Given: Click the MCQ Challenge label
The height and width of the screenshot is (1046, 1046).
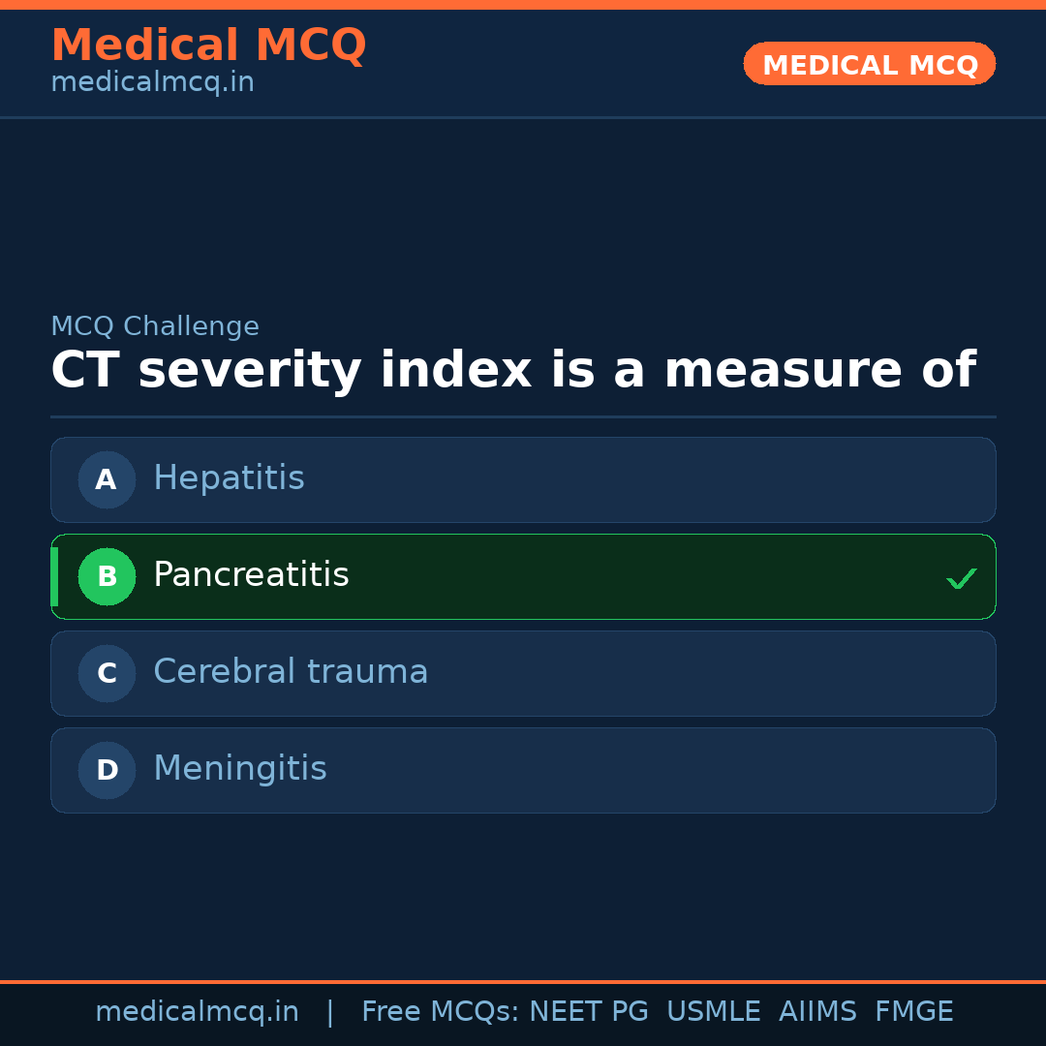Looking at the screenshot, I should click(155, 327).
